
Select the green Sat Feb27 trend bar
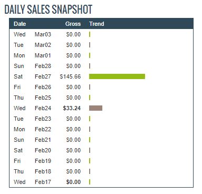point(117,76)
